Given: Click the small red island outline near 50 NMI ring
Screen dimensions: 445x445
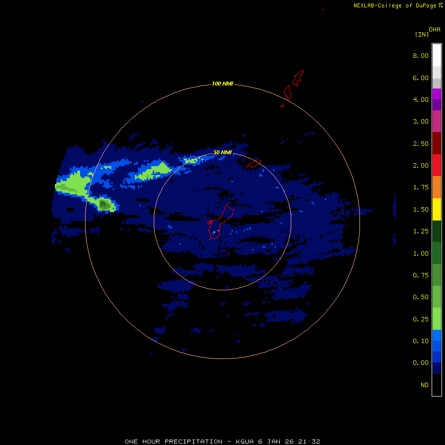Looking at the screenshot, I should pos(254,164).
